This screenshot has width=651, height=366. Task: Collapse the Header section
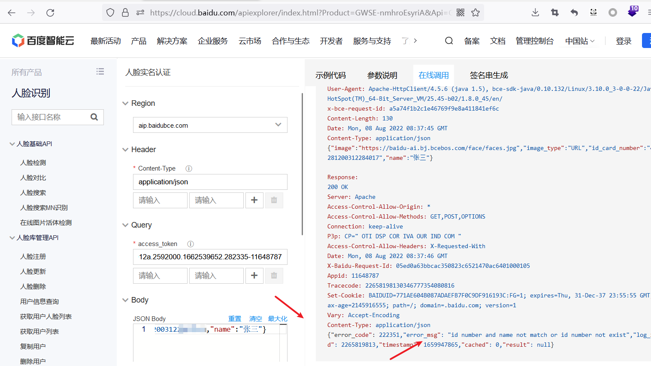click(126, 150)
